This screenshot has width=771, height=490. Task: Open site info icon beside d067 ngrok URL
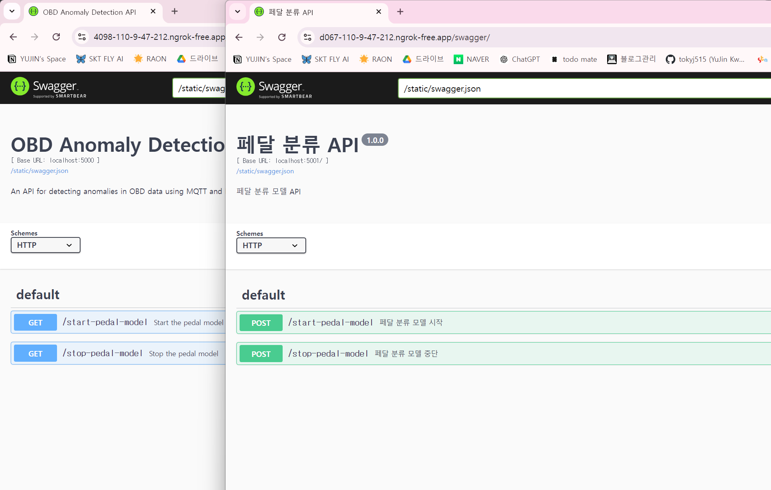pos(307,37)
